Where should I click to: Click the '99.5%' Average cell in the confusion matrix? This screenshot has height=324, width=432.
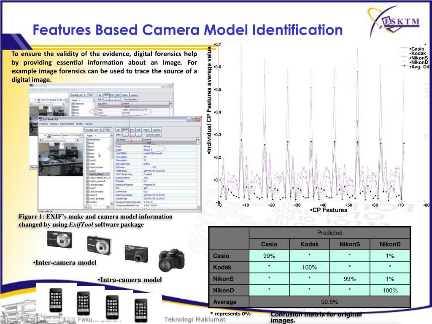329,302
